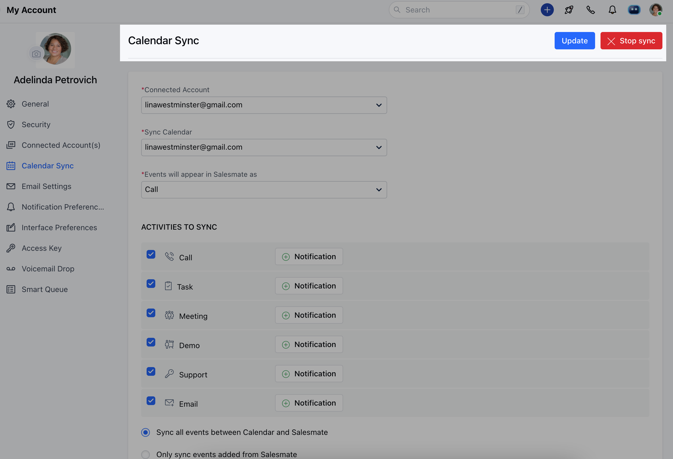Open the Events will appear as dropdown
The image size is (673, 459).
(264, 190)
